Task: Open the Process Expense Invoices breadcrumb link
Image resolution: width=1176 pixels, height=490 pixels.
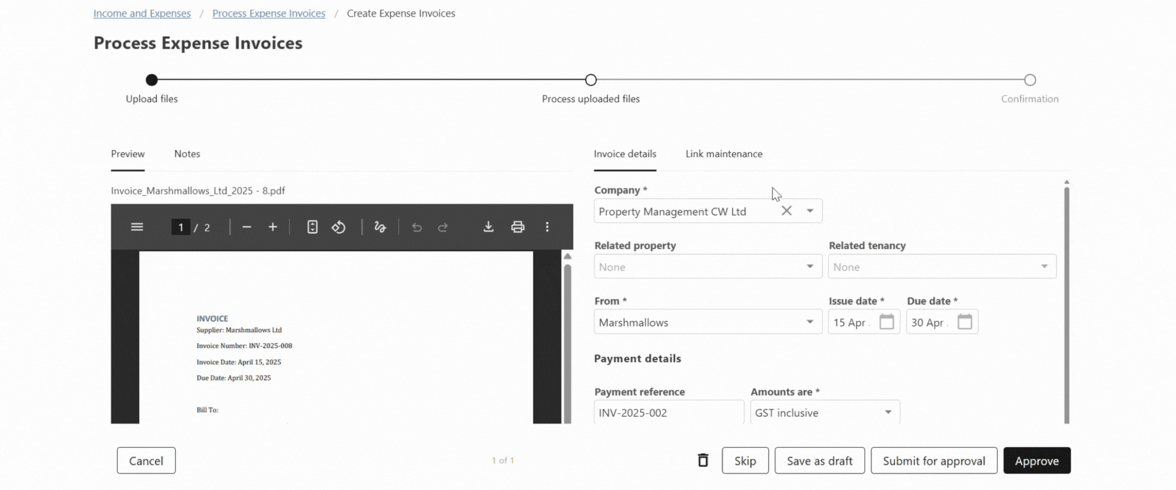Action: pos(268,13)
